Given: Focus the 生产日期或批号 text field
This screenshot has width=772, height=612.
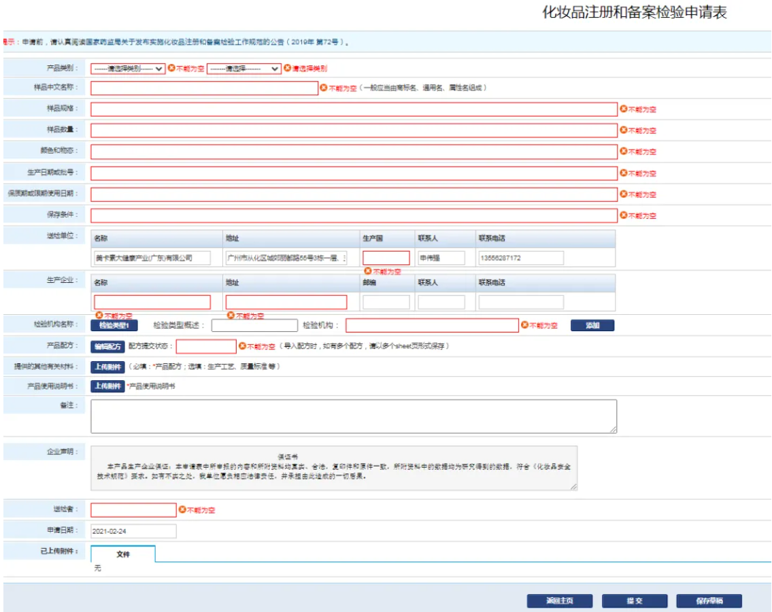Looking at the screenshot, I should point(354,173).
